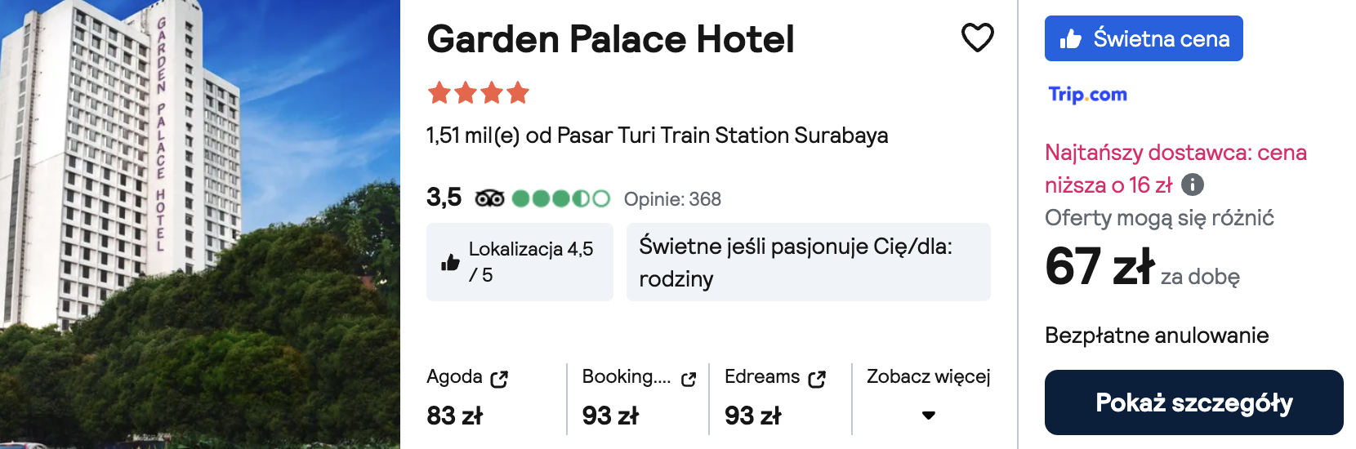The height and width of the screenshot is (449, 1356).
Task: Click thumbs-up icon next to Lokalizacja
Action: pos(450,262)
